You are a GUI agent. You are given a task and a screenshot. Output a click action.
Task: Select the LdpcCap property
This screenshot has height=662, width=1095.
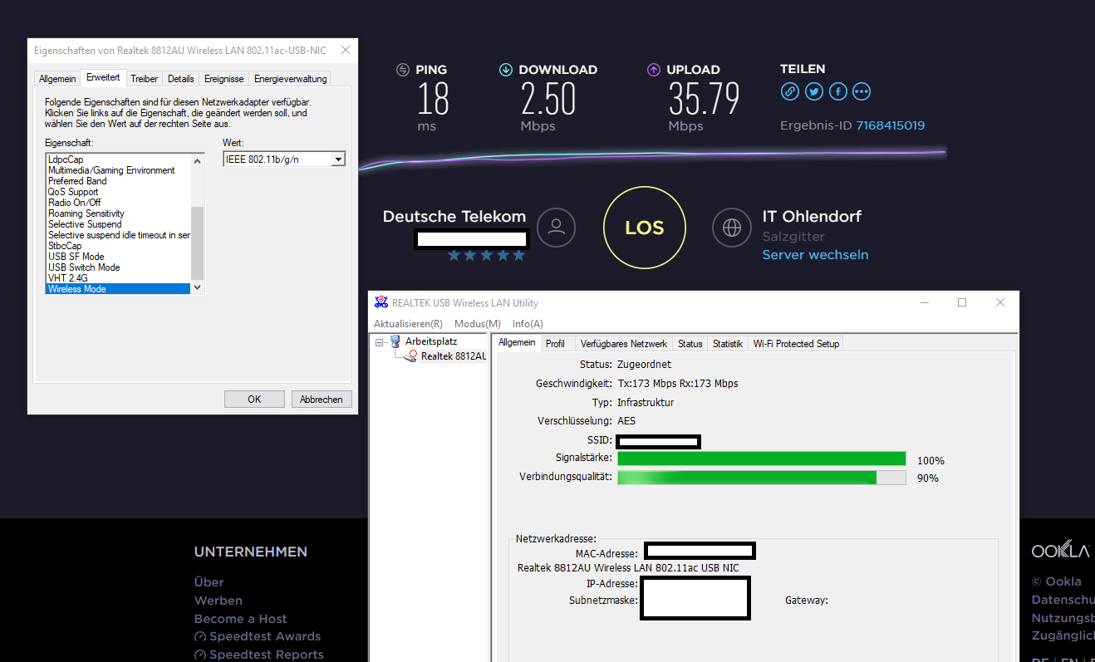click(118, 159)
